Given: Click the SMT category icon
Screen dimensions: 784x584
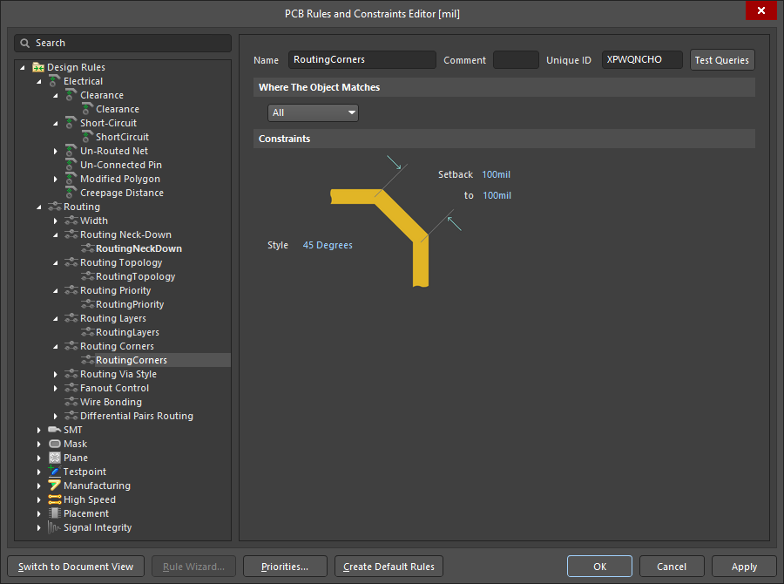Looking at the screenshot, I should pos(55,430).
